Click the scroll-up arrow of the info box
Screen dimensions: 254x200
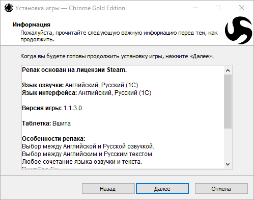click(228, 70)
